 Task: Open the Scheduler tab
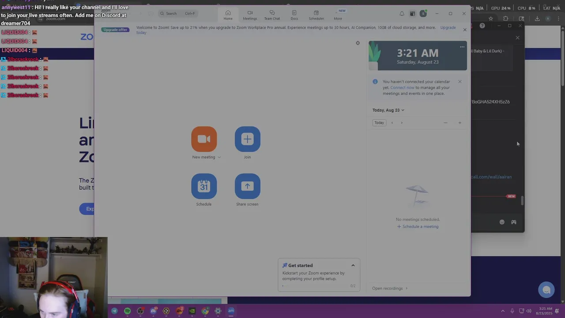coord(316,15)
